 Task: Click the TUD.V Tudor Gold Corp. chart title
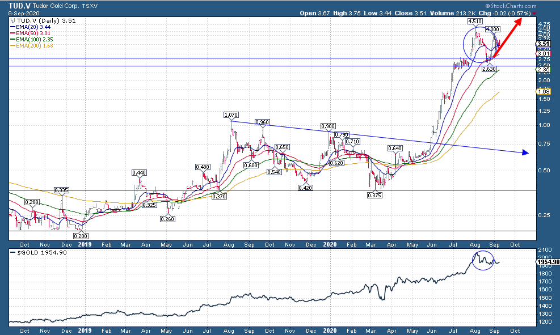pos(53,6)
